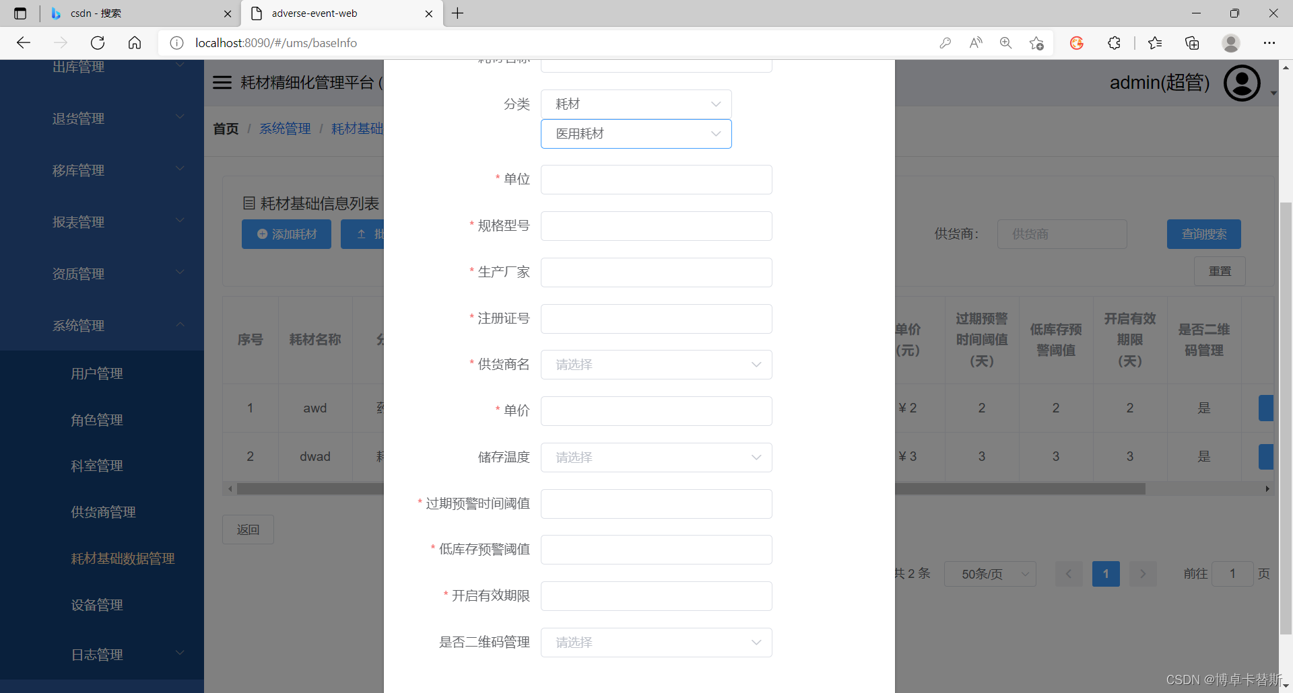
Task: Collapse the 系统管理 sidebar menu
Action: [x=102, y=326]
